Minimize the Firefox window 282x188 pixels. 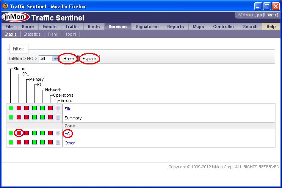point(258,6)
